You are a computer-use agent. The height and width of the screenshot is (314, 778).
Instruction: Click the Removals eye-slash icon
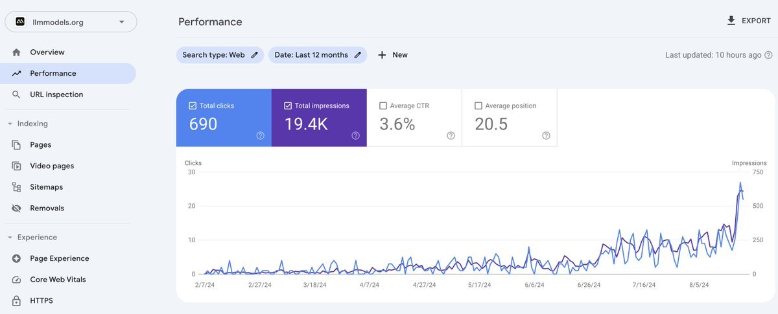(17, 208)
